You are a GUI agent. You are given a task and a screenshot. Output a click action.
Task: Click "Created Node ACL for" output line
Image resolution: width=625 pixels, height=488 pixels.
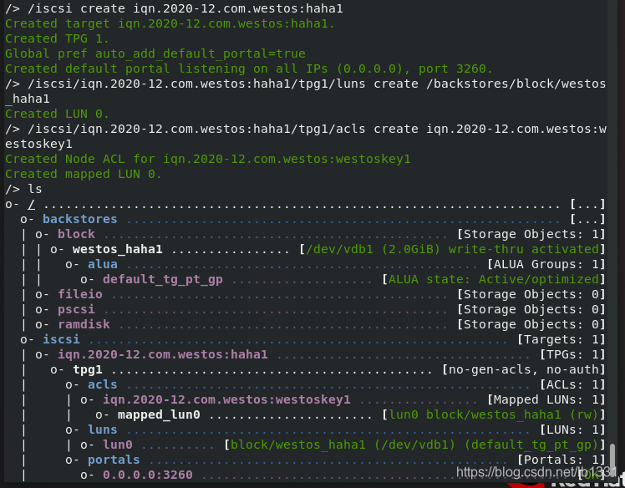[208, 159]
